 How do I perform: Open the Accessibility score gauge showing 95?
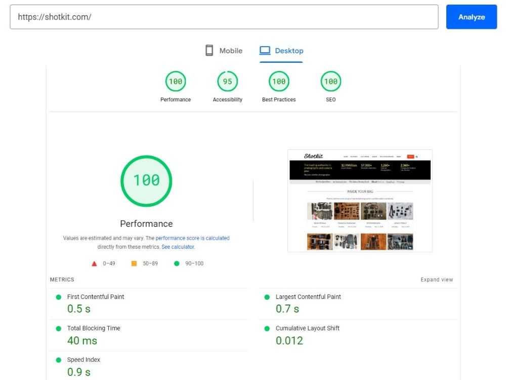click(x=228, y=82)
